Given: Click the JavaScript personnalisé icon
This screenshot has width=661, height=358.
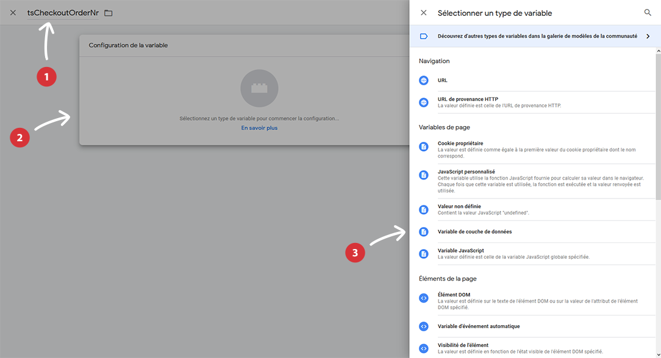Looking at the screenshot, I should [x=424, y=175].
